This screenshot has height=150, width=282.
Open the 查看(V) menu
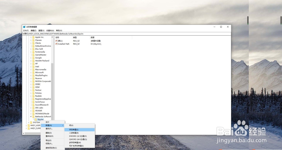41,31
